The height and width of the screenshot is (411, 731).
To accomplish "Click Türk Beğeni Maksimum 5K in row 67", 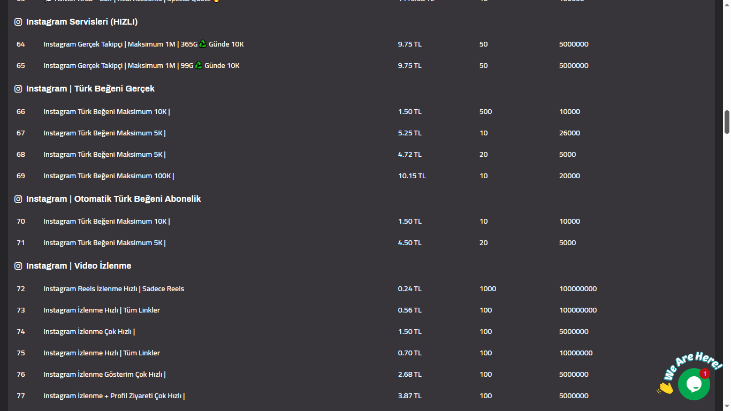I will (105, 133).
